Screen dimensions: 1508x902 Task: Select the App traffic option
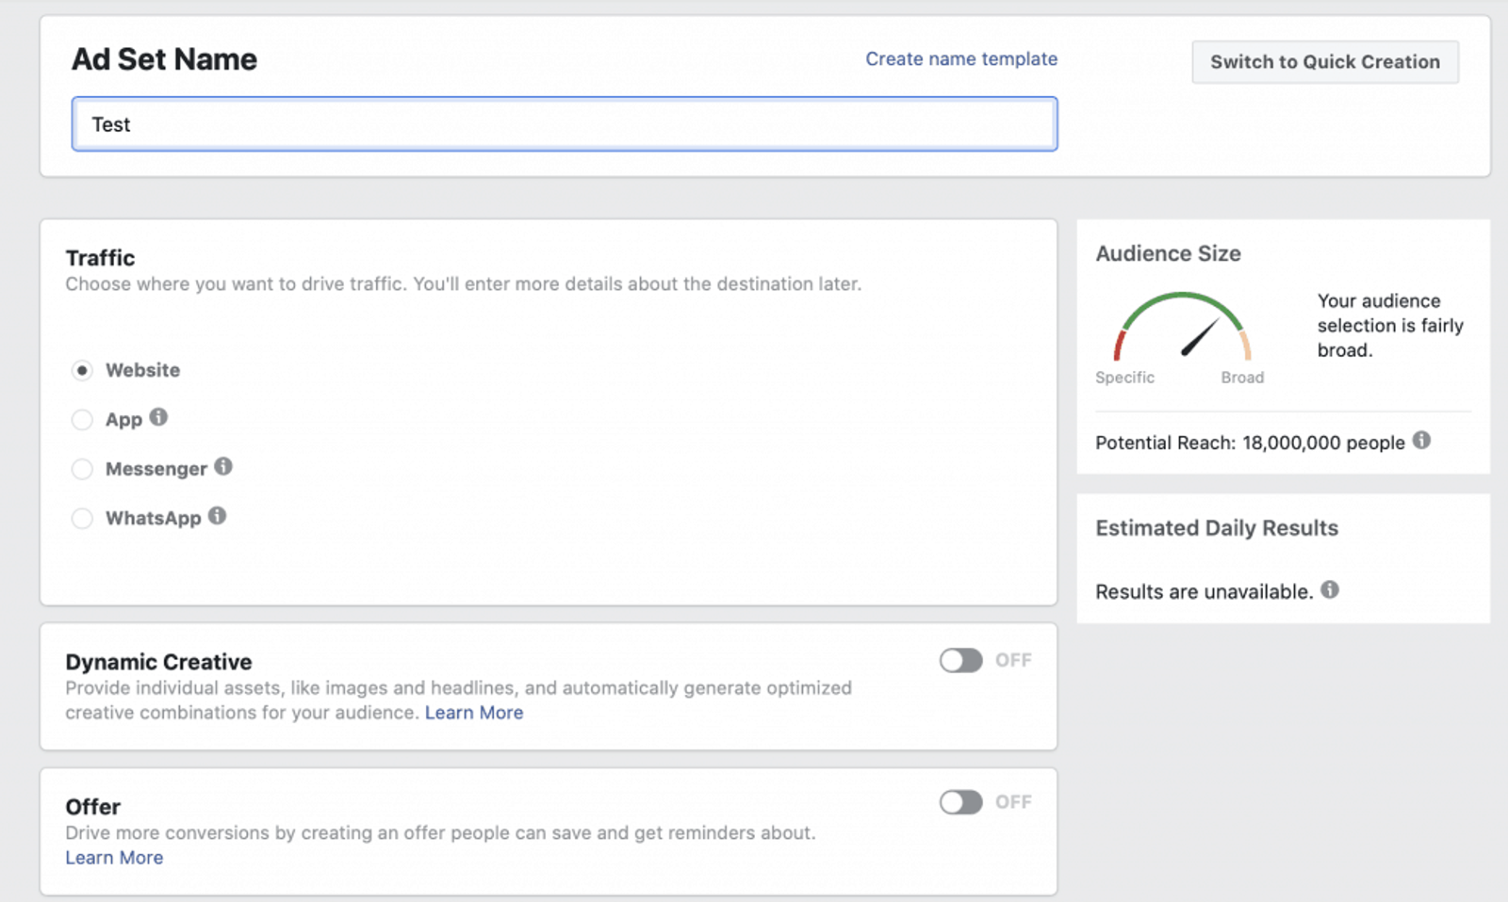pos(82,420)
